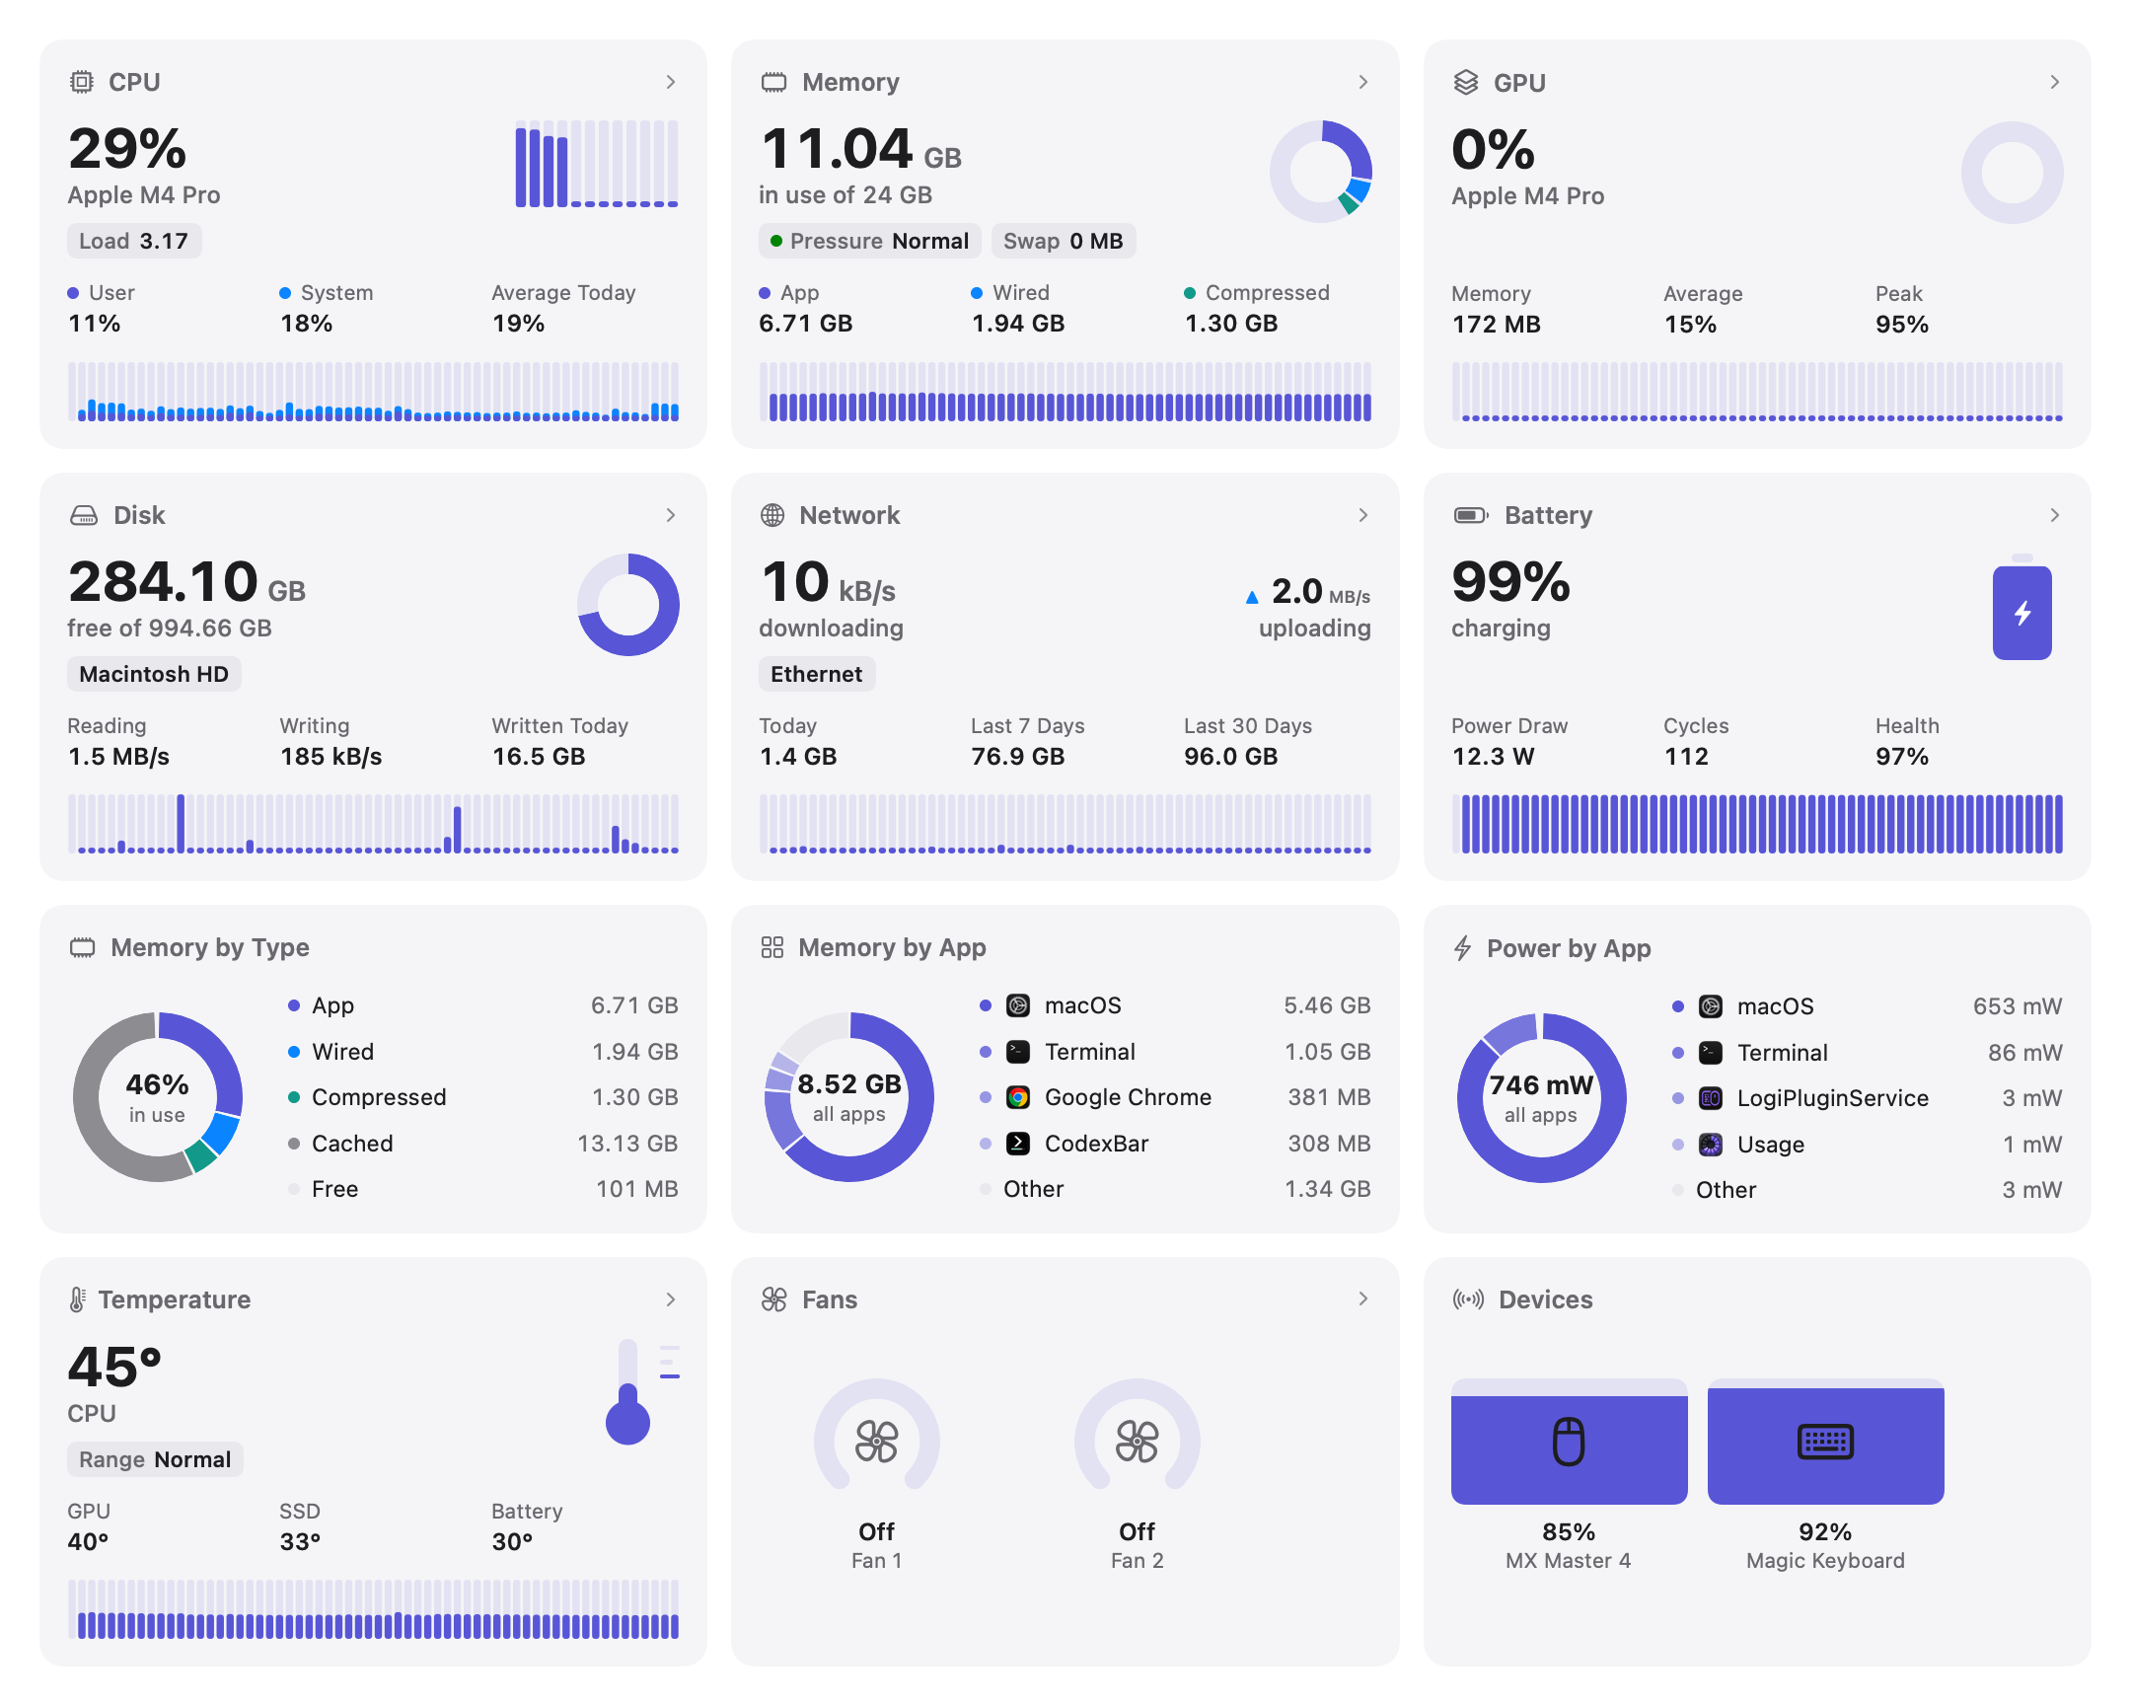Select the MX Master 4 device tile
Screen dimensions: 2131x1706
point(1569,1474)
